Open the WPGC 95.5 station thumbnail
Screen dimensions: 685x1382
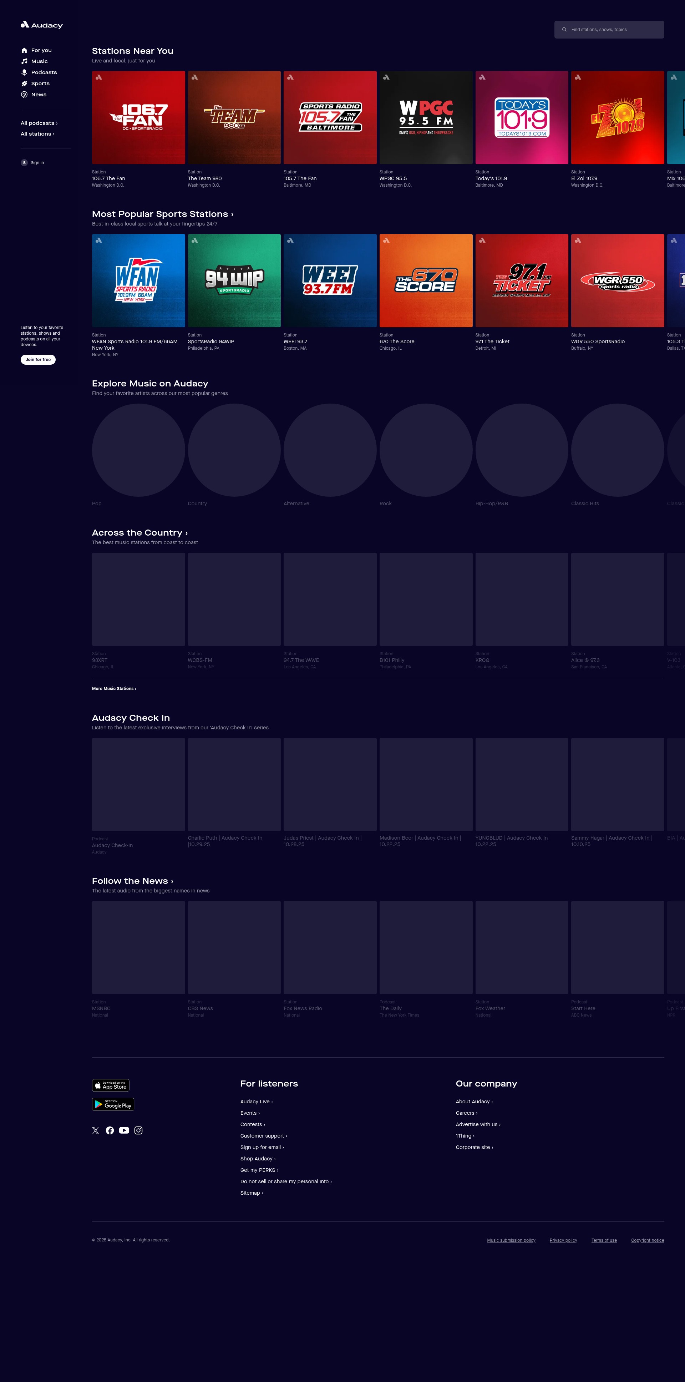coord(426,117)
